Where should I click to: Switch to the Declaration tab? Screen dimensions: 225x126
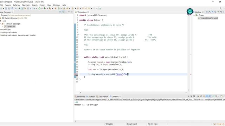click(x=102, y=97)
